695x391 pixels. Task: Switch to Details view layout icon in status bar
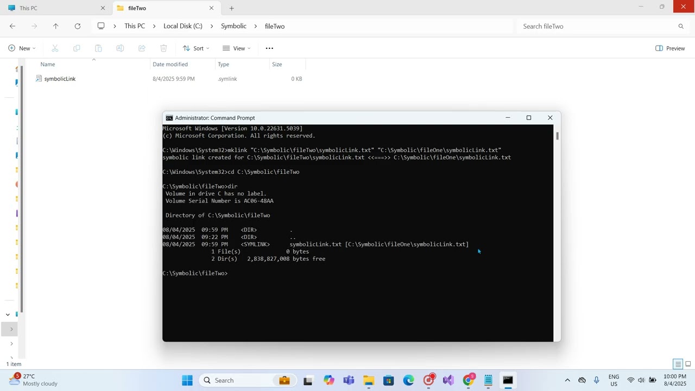tap(678, 364)
